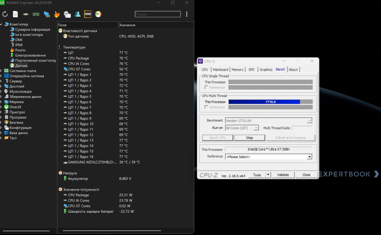Viewport: 381px width, 235px height.
Task: Collapse the Комп'ютер tree node
Action: pos(2,24)
